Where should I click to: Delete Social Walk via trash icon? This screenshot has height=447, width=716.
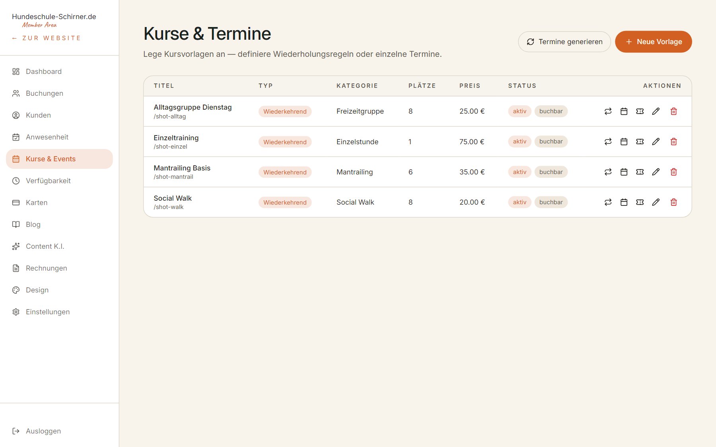click(x=673, y=202)
